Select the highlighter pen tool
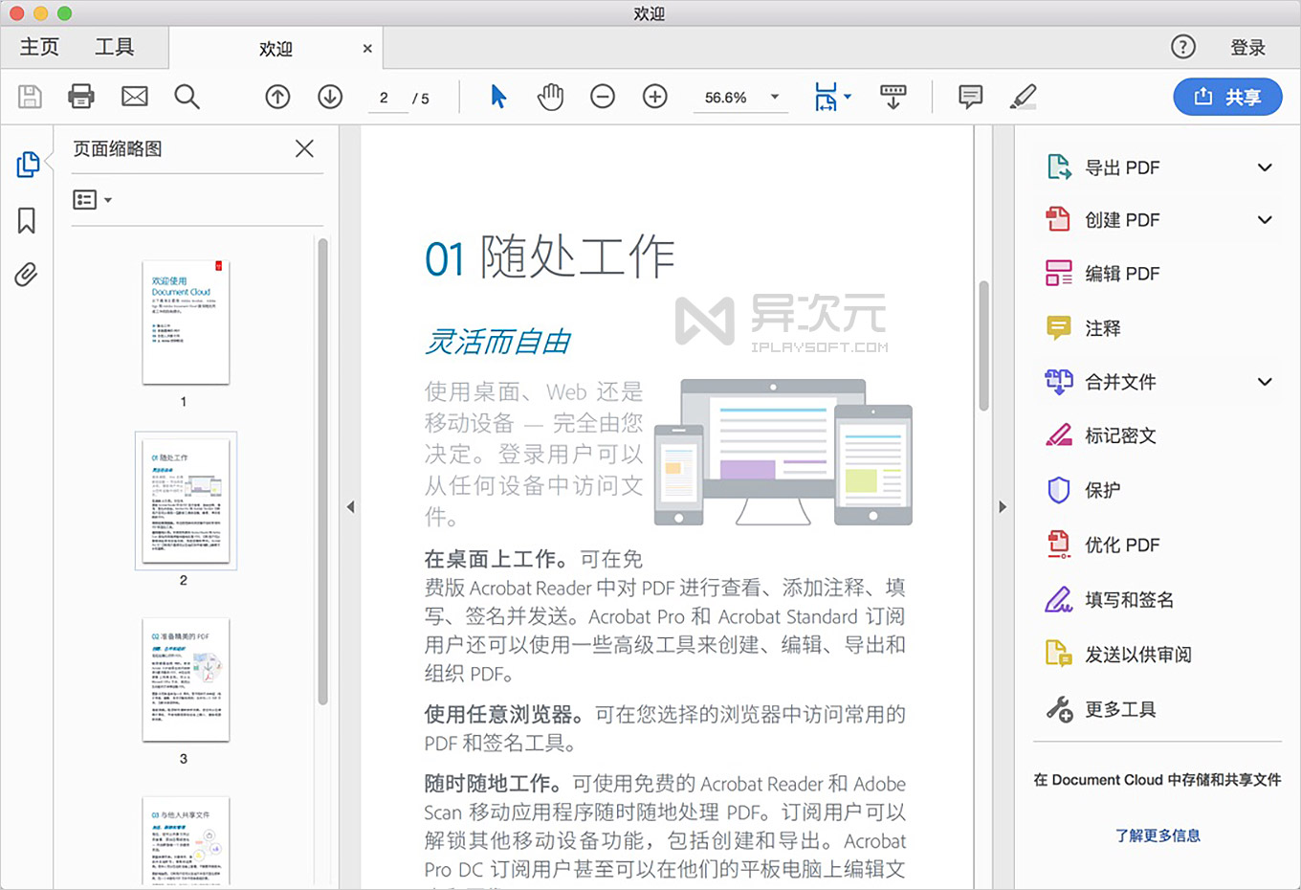Viewport: 1301px width, 890px height. [1023, 97]
